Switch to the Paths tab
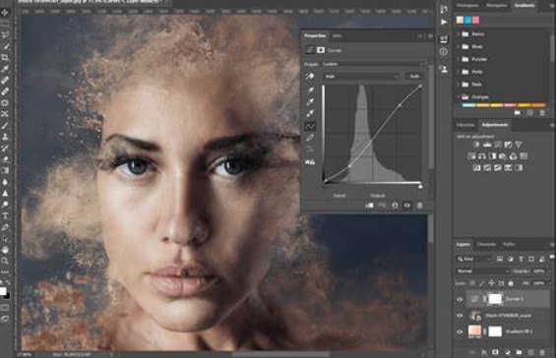The image size is (556, 358). pos(509,244)
